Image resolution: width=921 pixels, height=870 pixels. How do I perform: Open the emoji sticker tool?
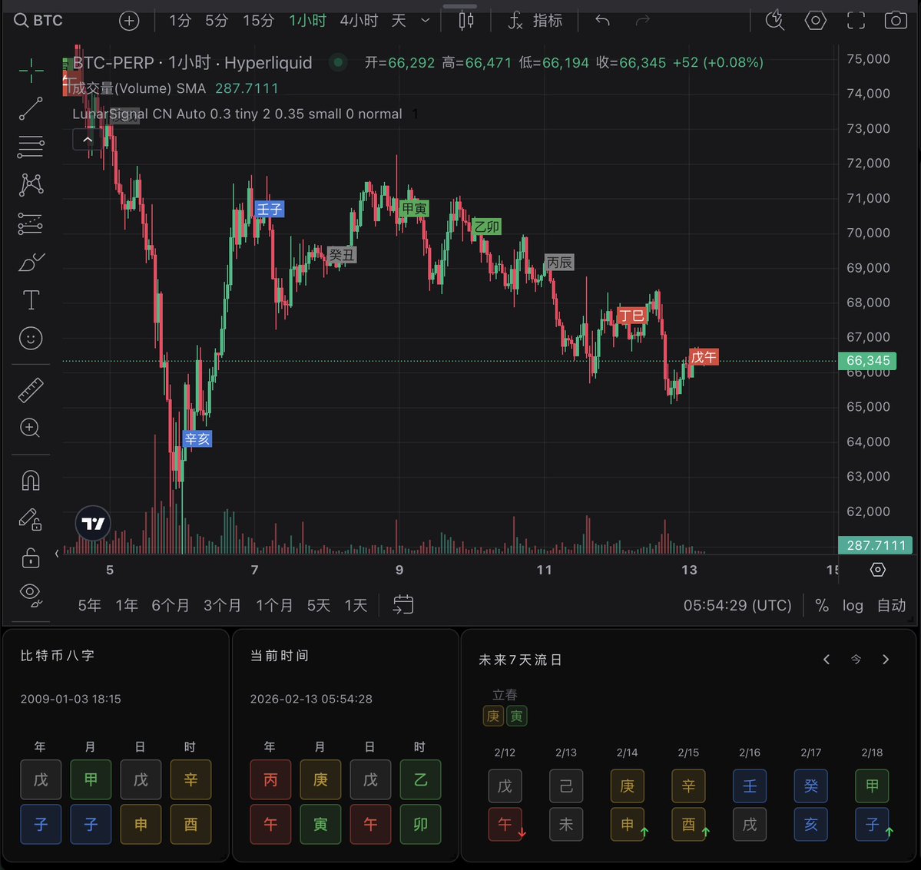coord(31,338)
